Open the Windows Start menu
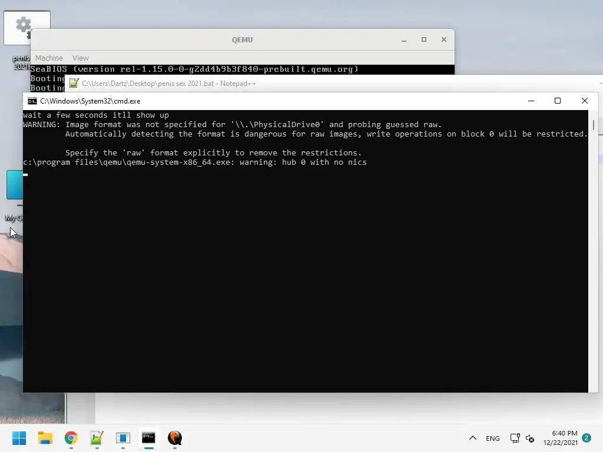603x452 pixels. [19, 438]
